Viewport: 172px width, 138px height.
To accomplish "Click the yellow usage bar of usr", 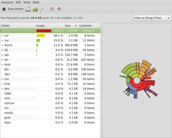I will click(x=41, y=36).
